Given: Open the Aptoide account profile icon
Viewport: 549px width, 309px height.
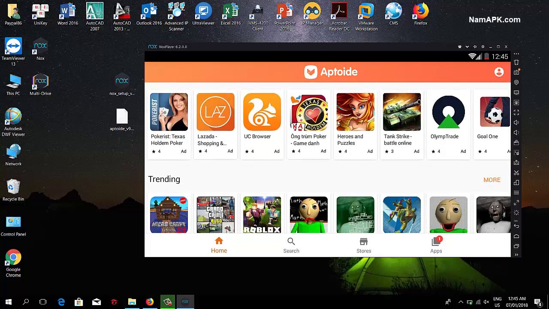Looking at the screenshot, I should (499, 72).
